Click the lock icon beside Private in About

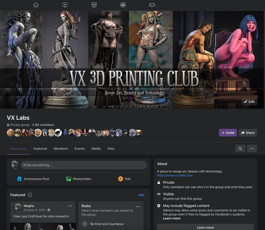(159, 182)
